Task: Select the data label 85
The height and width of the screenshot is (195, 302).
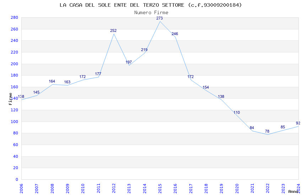Action: [x=283, y=127]
